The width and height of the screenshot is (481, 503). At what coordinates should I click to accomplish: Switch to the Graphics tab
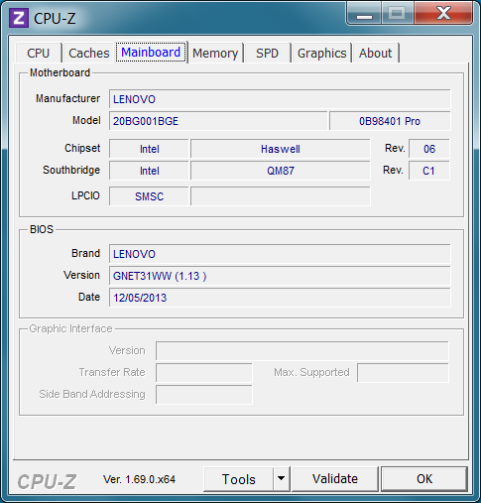pyautogui.click(x=321, y=53)
